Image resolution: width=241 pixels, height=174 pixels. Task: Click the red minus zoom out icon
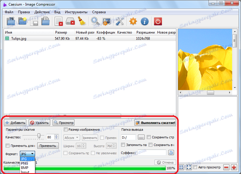(x=227, y=167)
